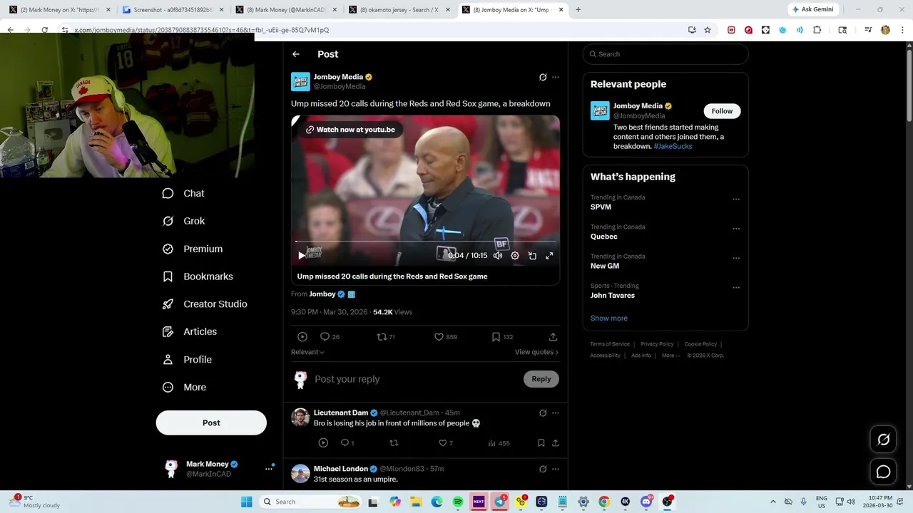Open the #JakeSucks hashtag
Screen dimensions: 913x513
673,146
